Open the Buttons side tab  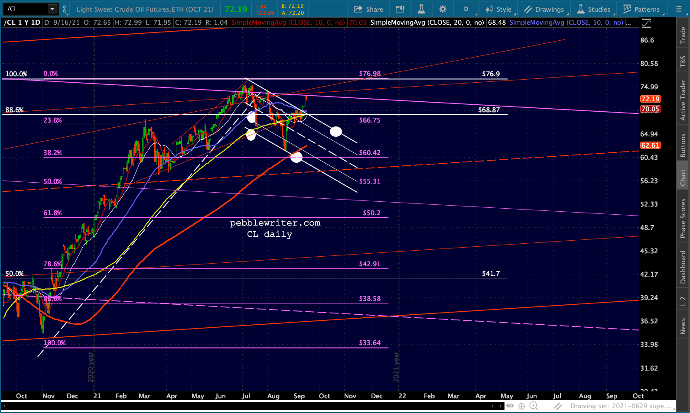[x=683, y=145]
